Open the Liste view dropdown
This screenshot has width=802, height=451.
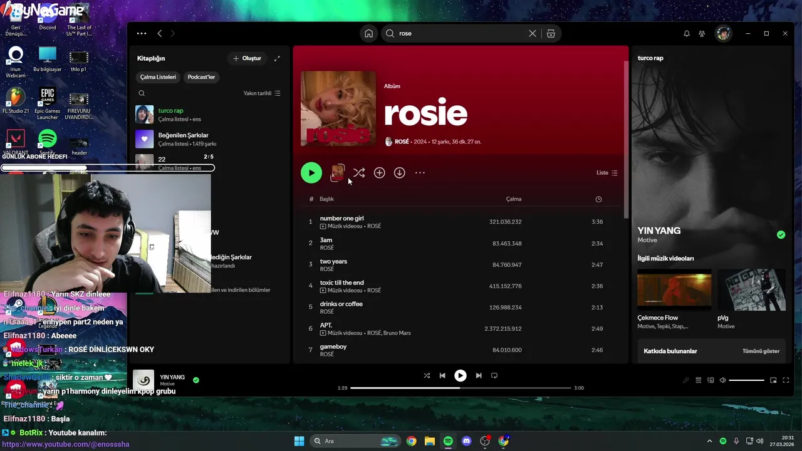(607, 173)
